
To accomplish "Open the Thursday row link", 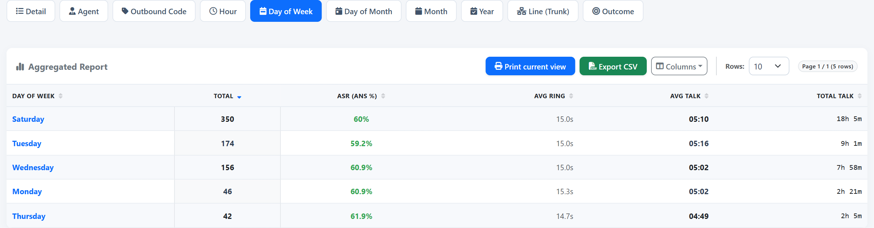I will coord(29,216).
